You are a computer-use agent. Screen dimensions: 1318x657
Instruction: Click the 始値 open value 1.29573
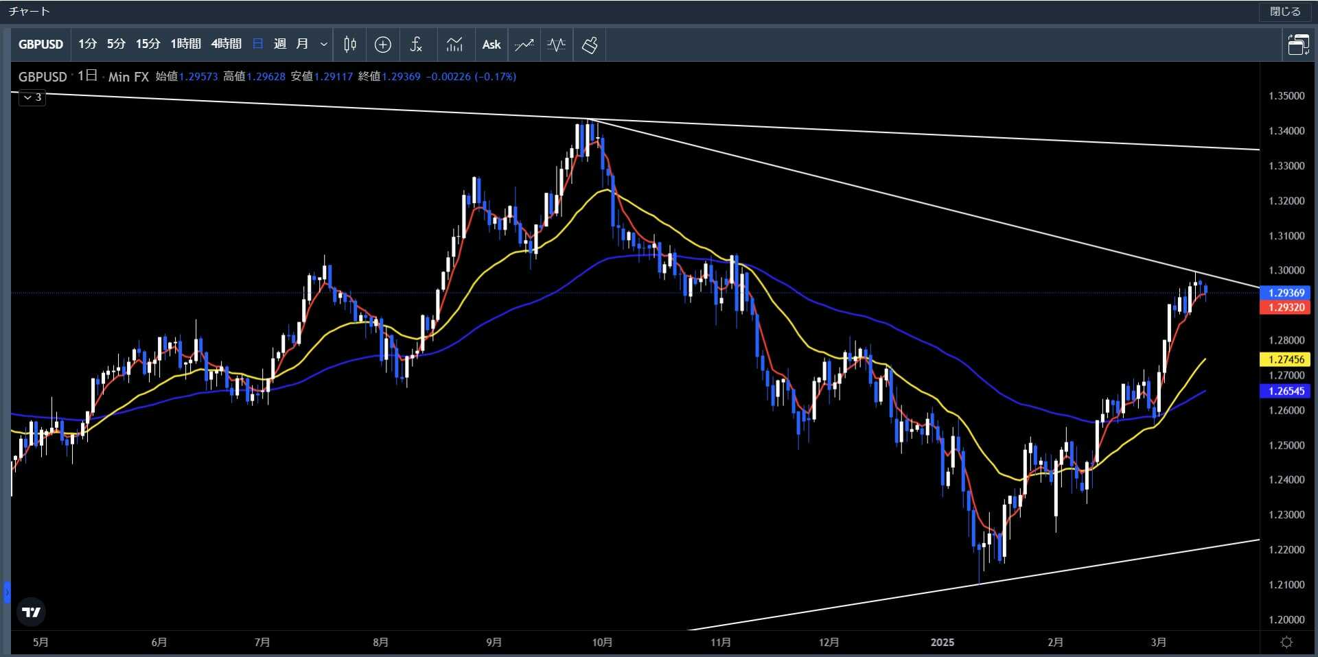[198, 77]
